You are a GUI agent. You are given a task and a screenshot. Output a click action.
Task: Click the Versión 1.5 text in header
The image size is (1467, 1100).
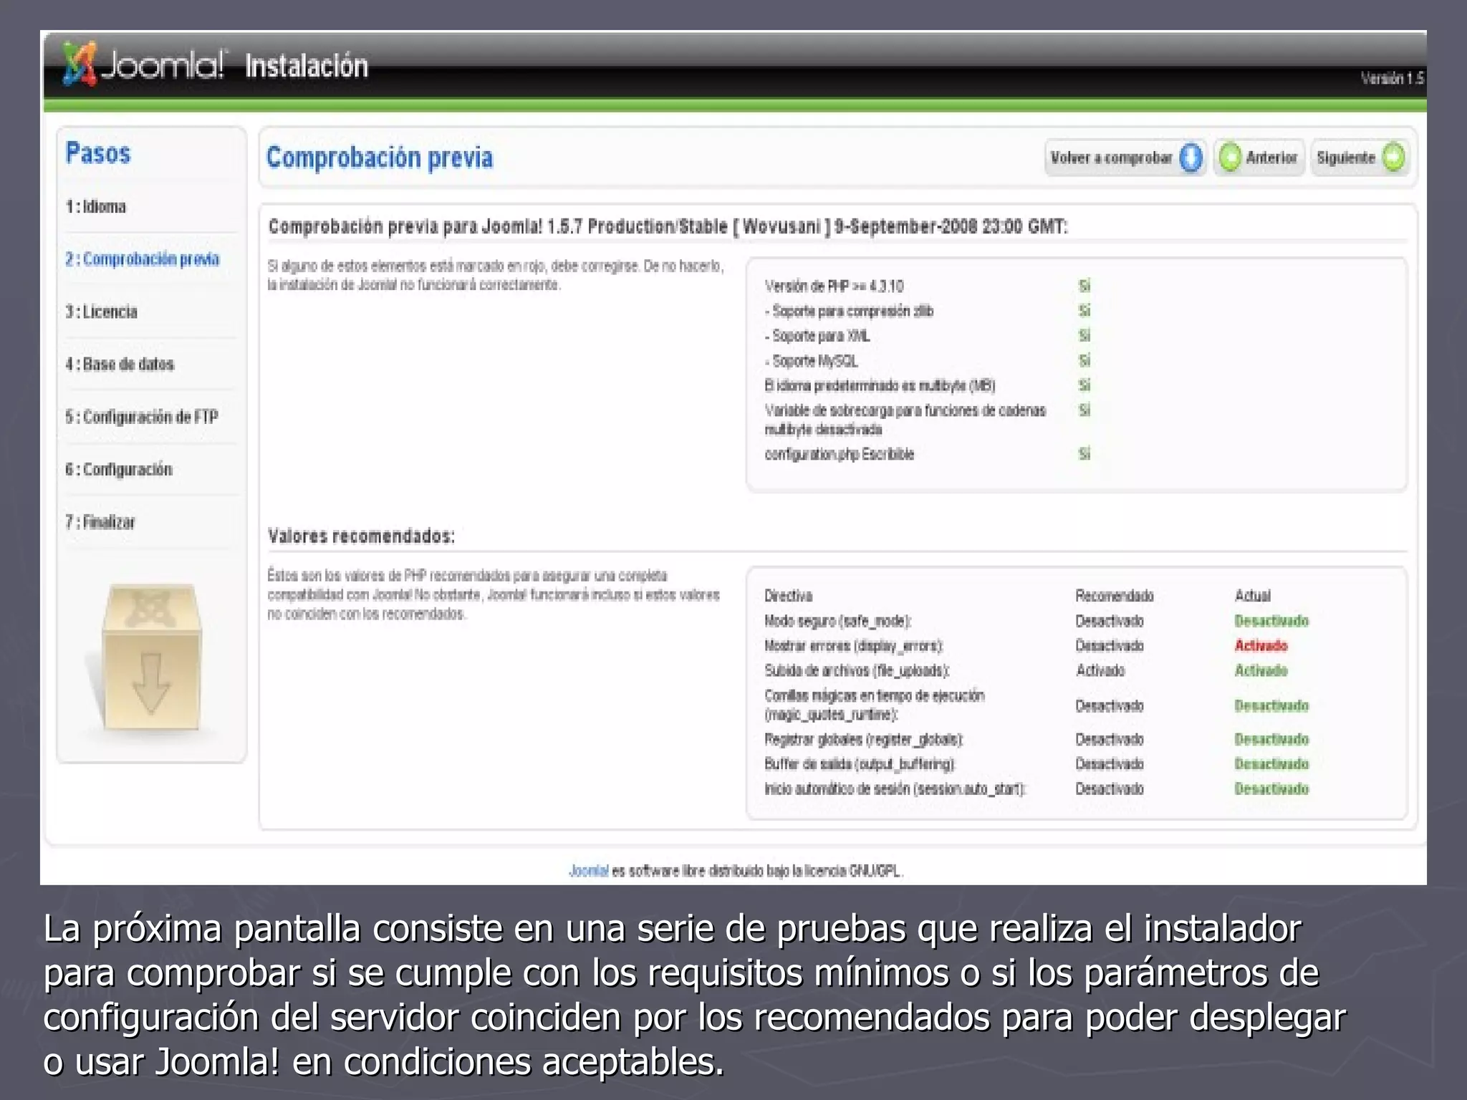click(1393, 79)
